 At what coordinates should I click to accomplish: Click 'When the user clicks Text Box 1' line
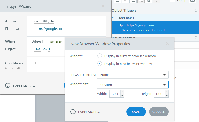tap(143, 30)
